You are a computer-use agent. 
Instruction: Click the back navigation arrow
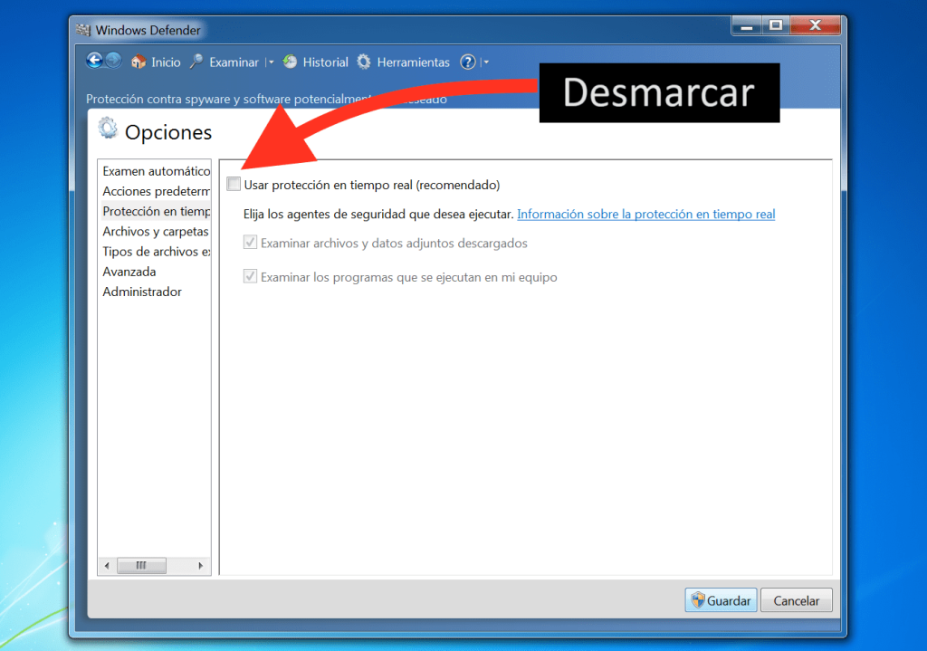click(x=94, y=61)
